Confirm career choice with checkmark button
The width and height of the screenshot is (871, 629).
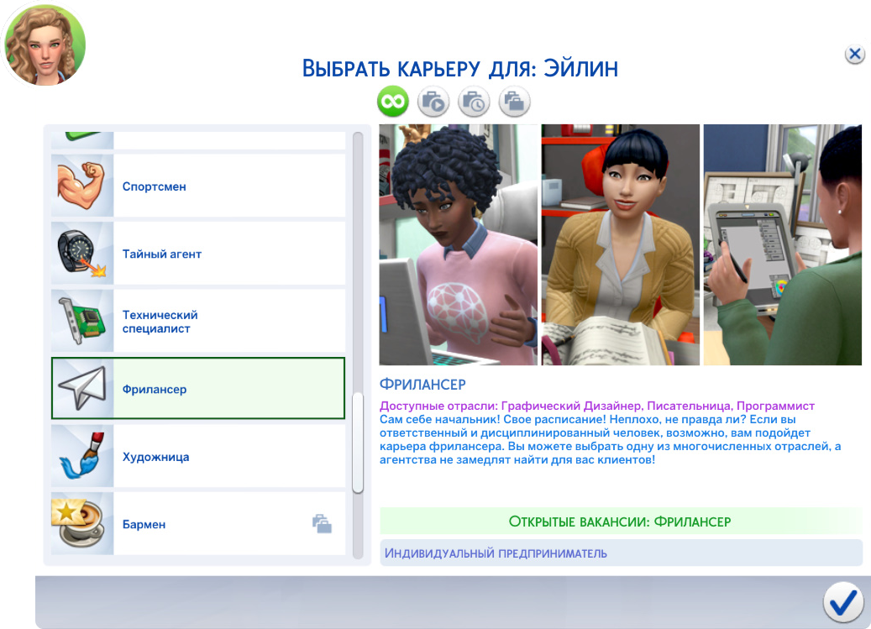coord(843,602)
